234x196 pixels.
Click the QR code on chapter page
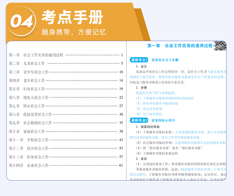point(221,46)
